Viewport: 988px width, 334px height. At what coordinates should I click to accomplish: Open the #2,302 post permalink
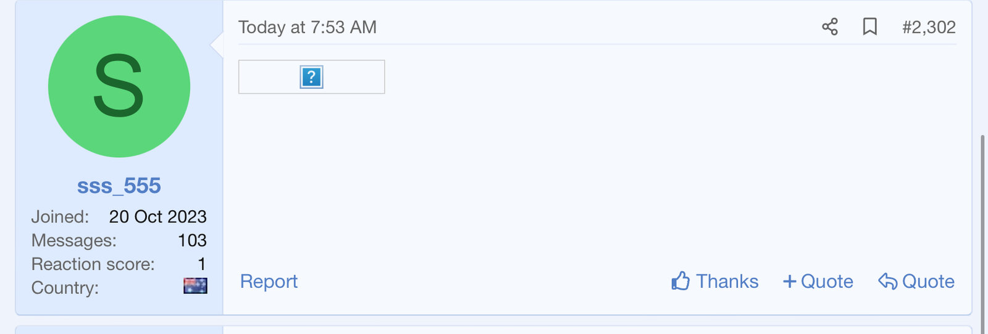(929, 27)
